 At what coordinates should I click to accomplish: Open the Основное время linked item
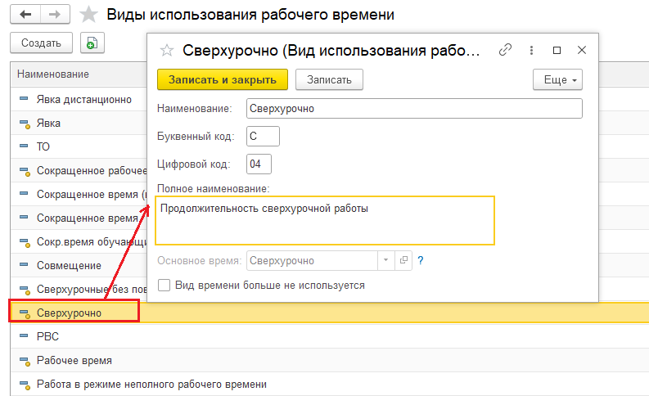click(403, 261)
